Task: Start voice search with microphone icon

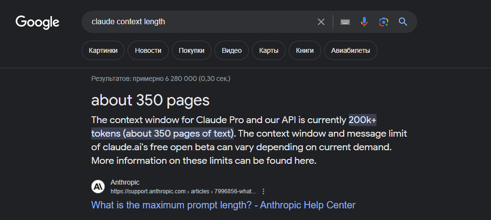Action: click(x=364, y=22)
